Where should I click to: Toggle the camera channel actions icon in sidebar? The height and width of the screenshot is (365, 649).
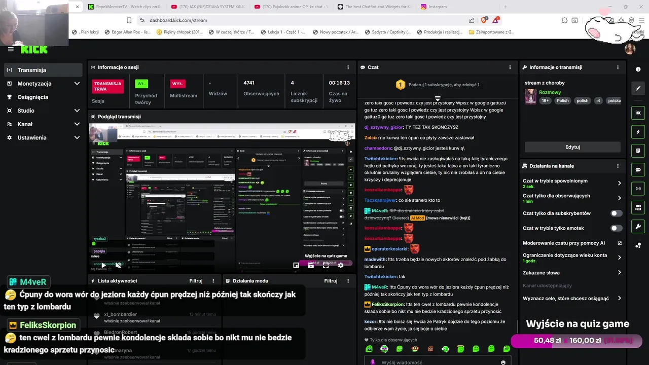pyautogui.click(x=638, y=207)
